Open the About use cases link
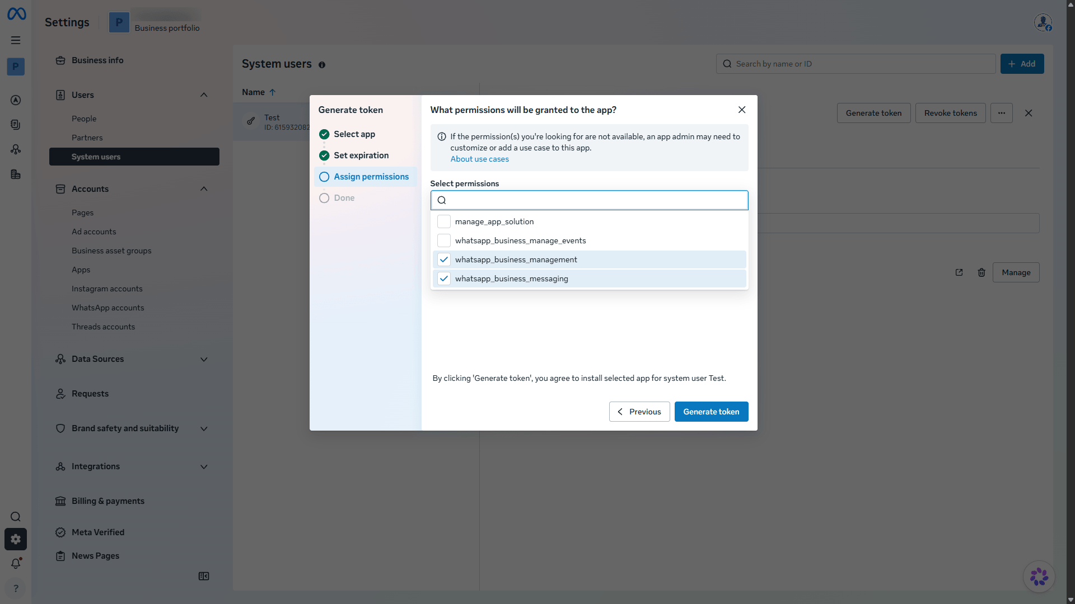 point(479,159)
